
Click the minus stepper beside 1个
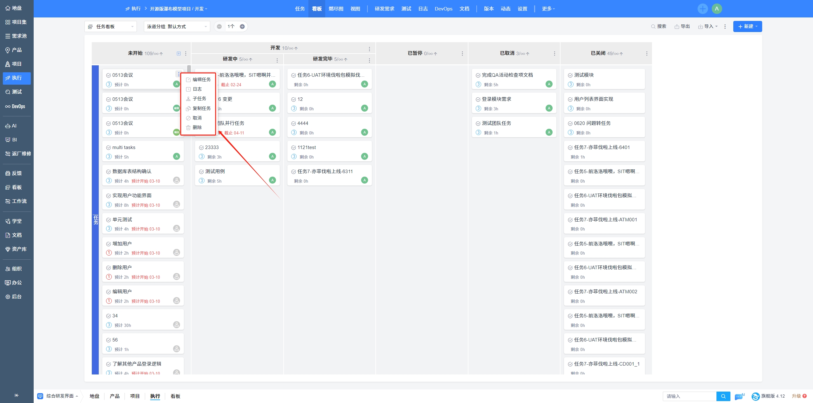(x=219, y=27)
